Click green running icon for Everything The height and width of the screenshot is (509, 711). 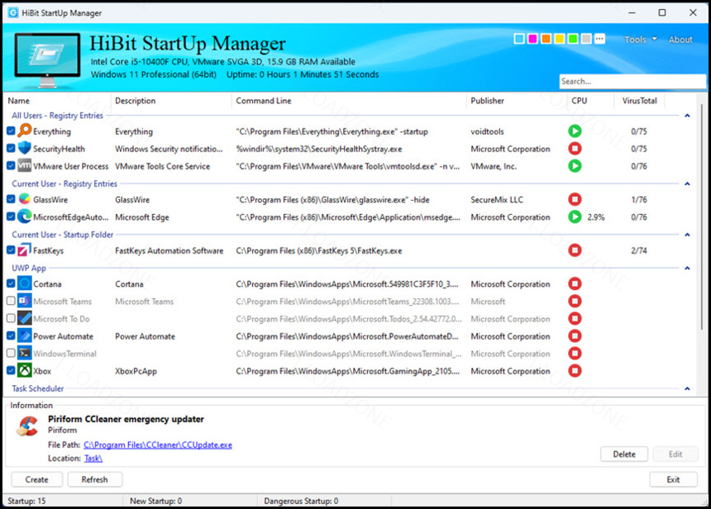click(575, 131)
